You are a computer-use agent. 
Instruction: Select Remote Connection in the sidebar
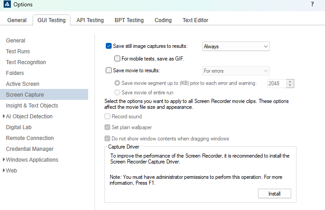coord(30,138)
